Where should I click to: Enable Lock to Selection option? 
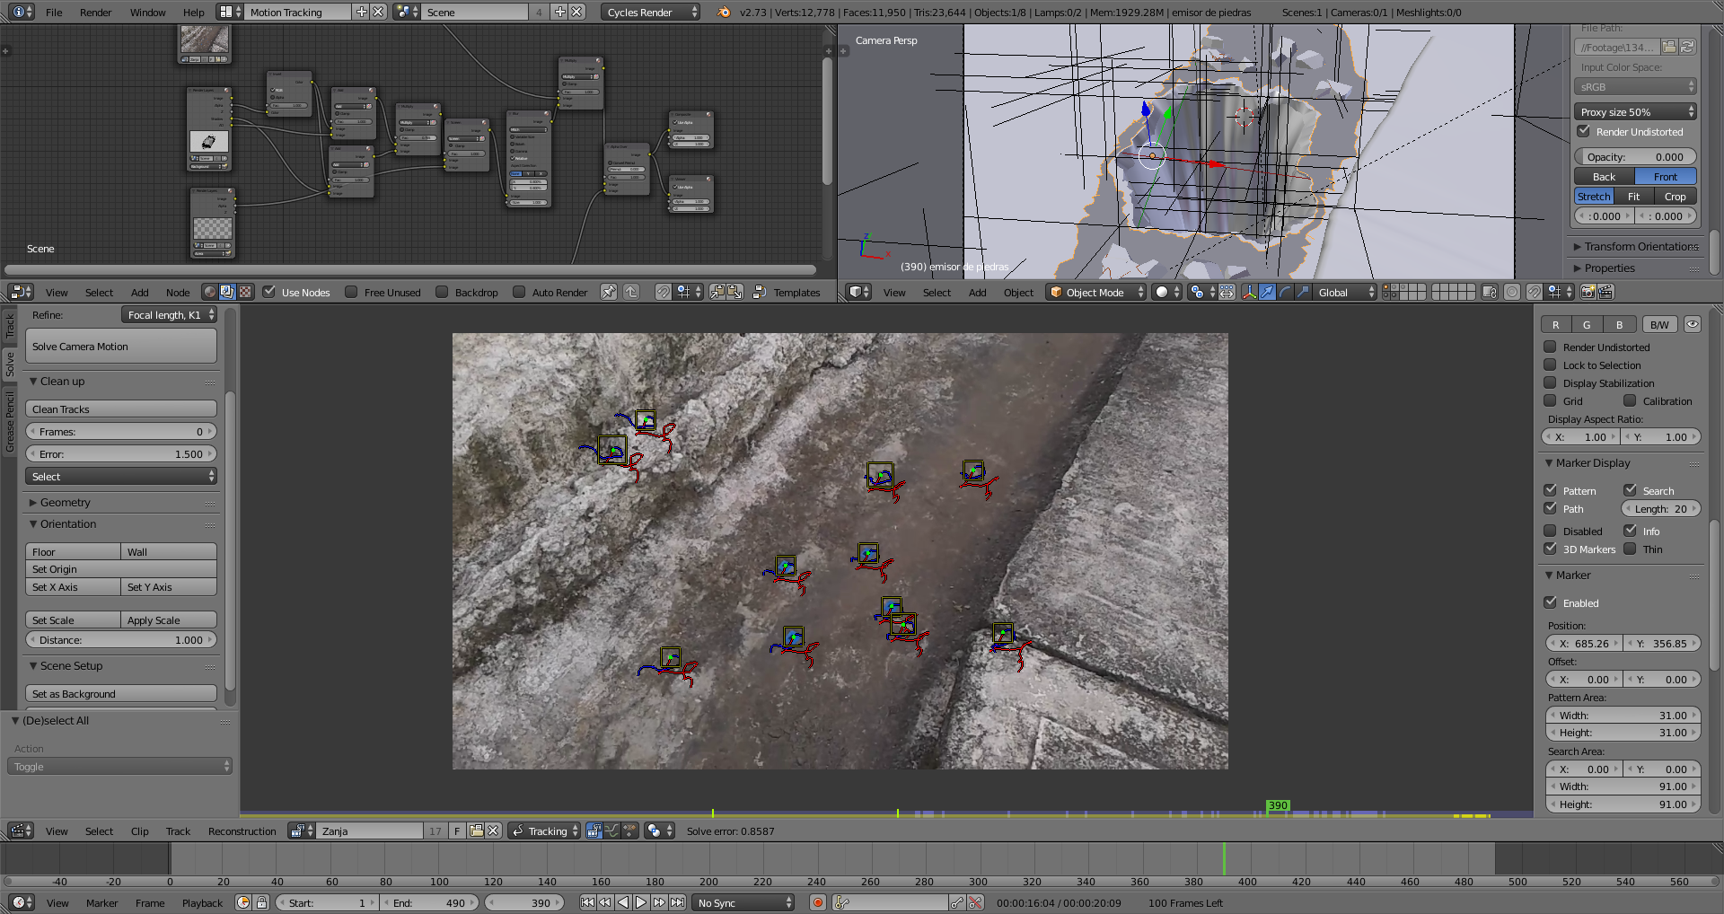click(1551, 365)
